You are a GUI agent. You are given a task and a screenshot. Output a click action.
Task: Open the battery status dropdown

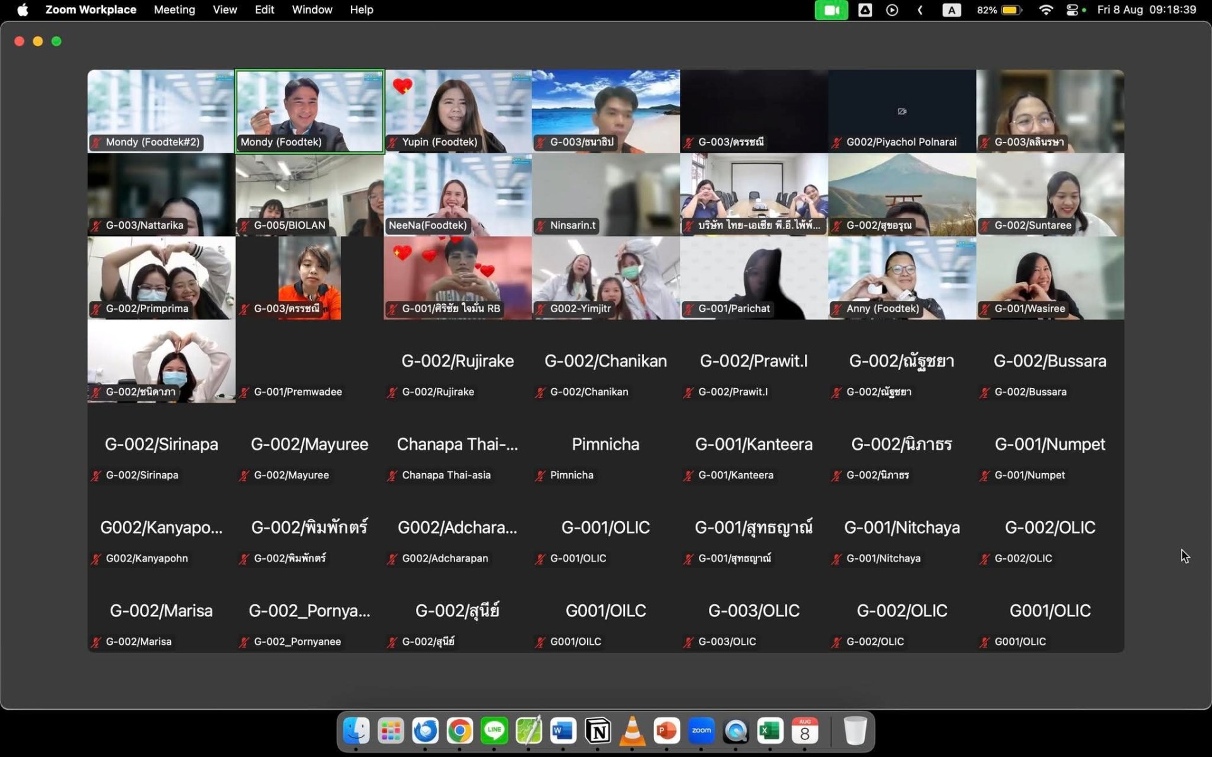tap(1011, 10)
